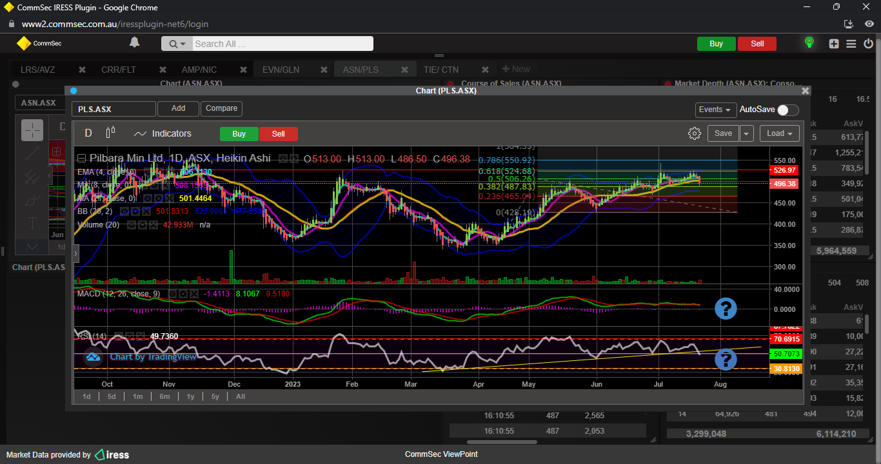Open settings gear for the 501.4464 MA indicator
881x464 pixels.
click(x=159, y=198)
